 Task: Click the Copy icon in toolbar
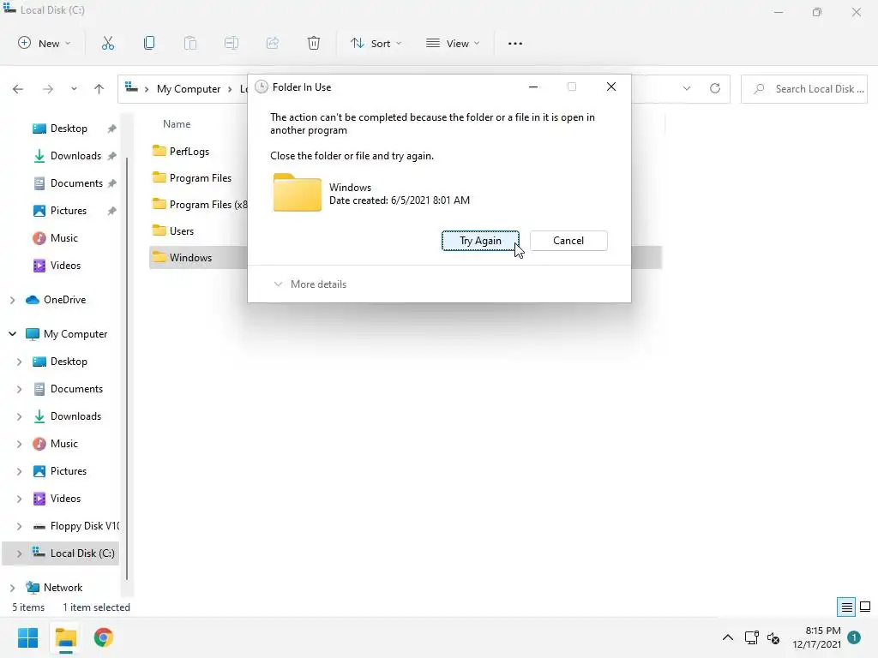(x=149, y=43)
